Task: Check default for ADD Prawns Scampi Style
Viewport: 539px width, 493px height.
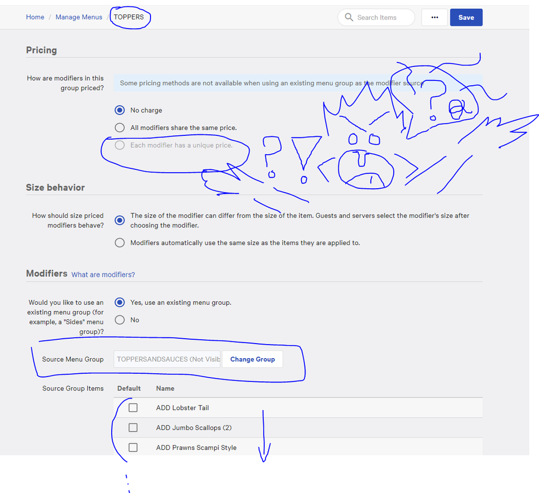Action: point(133,448)
